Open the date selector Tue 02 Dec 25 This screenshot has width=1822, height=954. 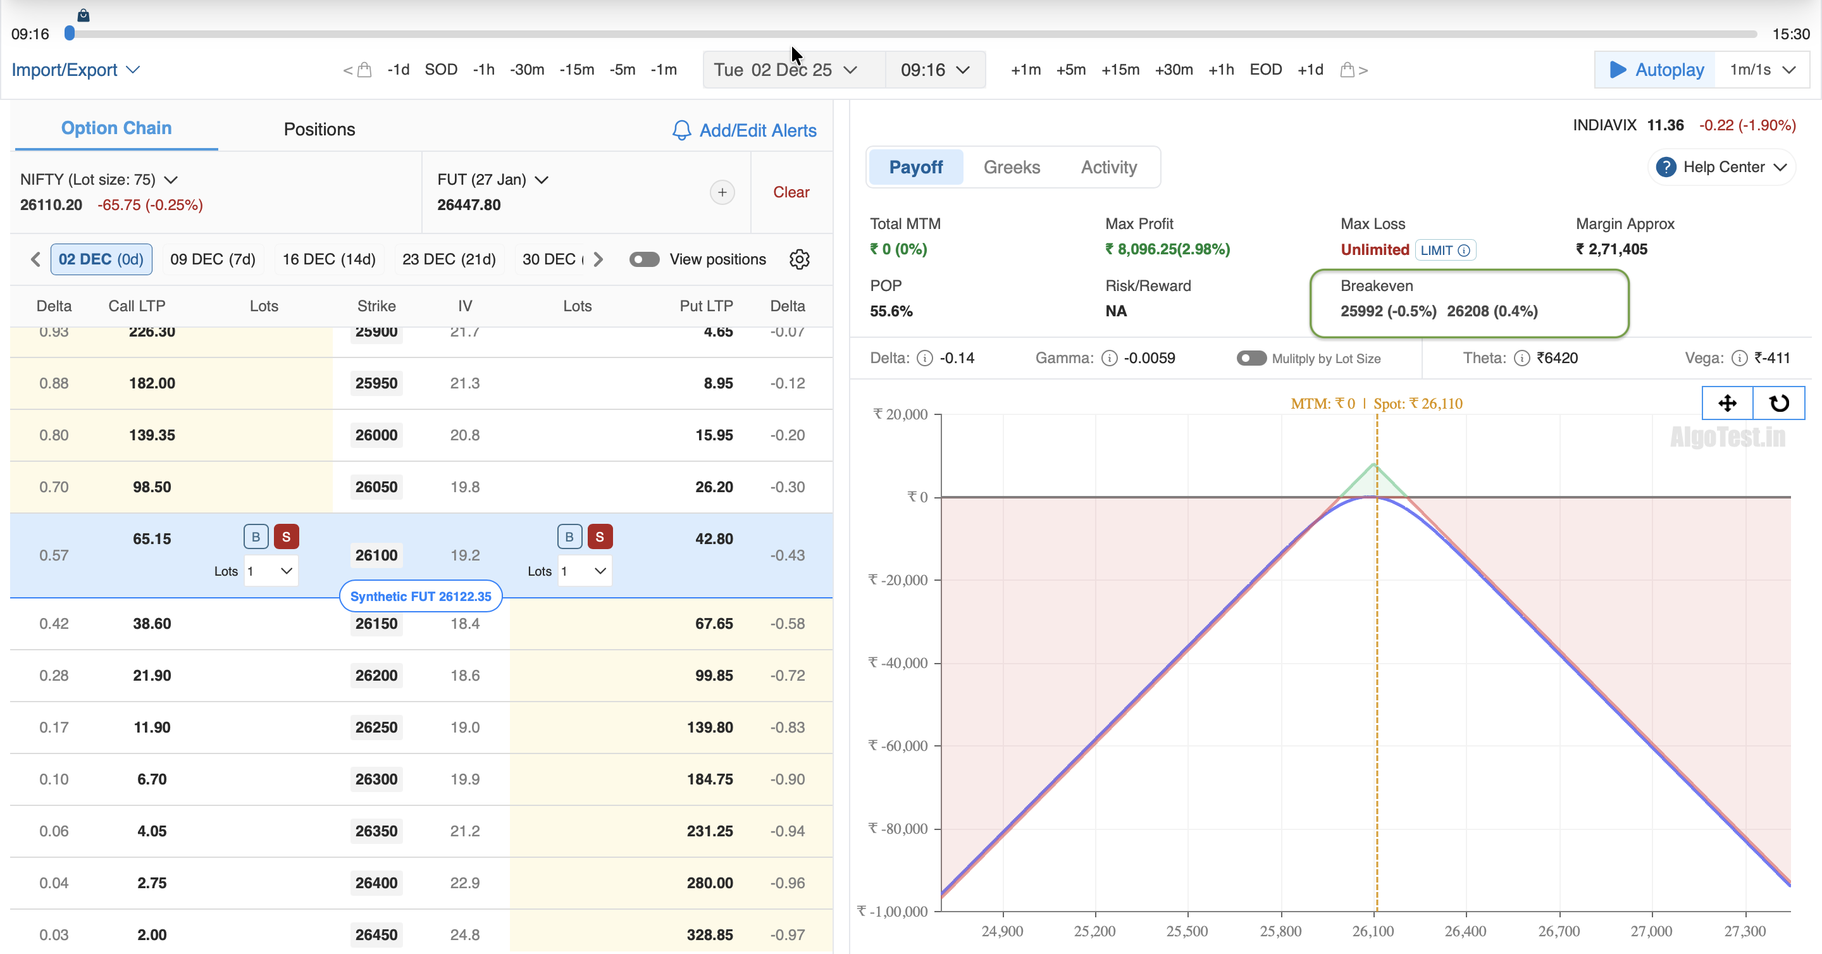pos(785,70)
